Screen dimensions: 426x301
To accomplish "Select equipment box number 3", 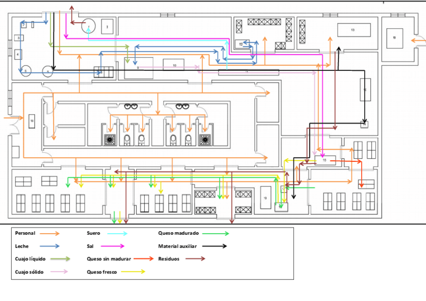I will (18, 38).
